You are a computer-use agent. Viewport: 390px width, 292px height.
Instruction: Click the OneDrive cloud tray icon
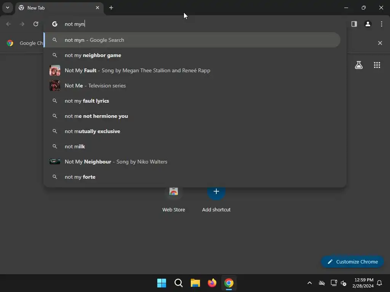point(322,283)
